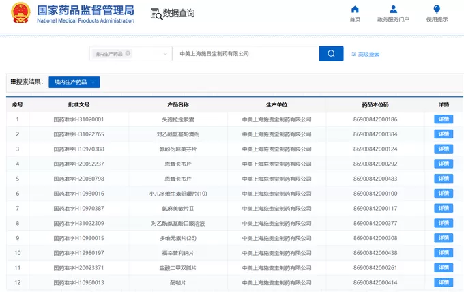This screenshot has height=292, width=464.
Task: Click product name 盐酸二甲双胍片
Action: coord(178,267)
